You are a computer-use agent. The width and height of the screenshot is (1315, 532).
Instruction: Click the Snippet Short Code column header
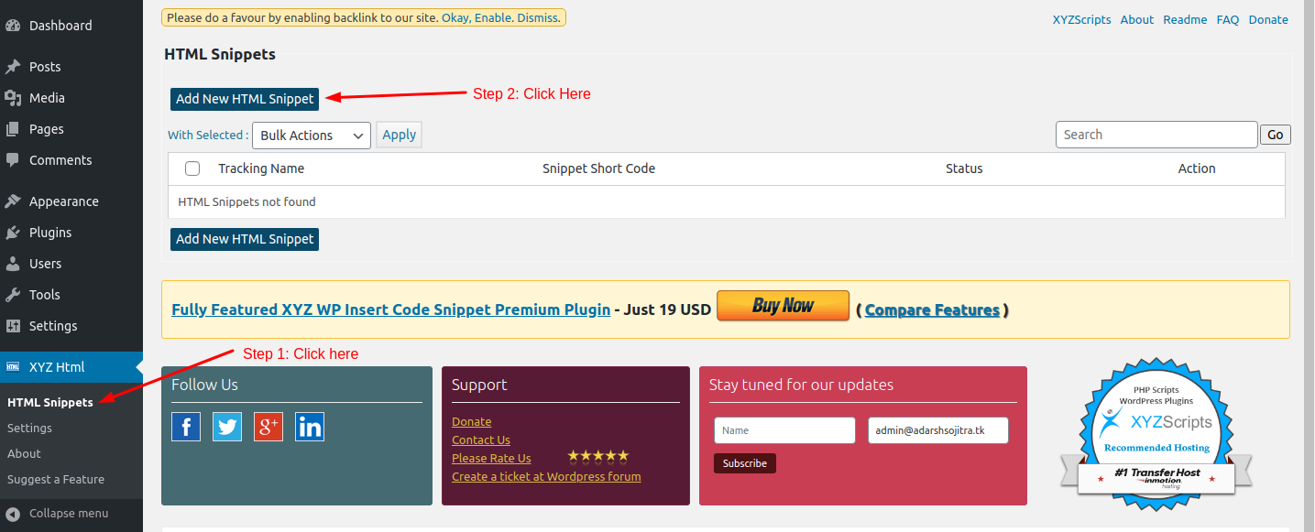point(598,168)
